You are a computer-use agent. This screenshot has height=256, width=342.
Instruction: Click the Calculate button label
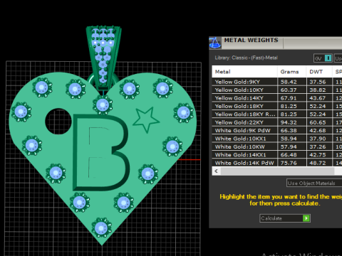(x=271, y=218)
